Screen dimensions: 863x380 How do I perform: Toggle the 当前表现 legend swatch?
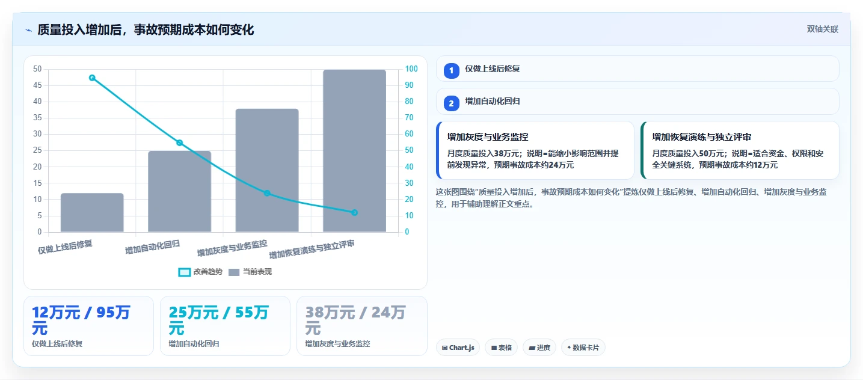pos(234,272)
